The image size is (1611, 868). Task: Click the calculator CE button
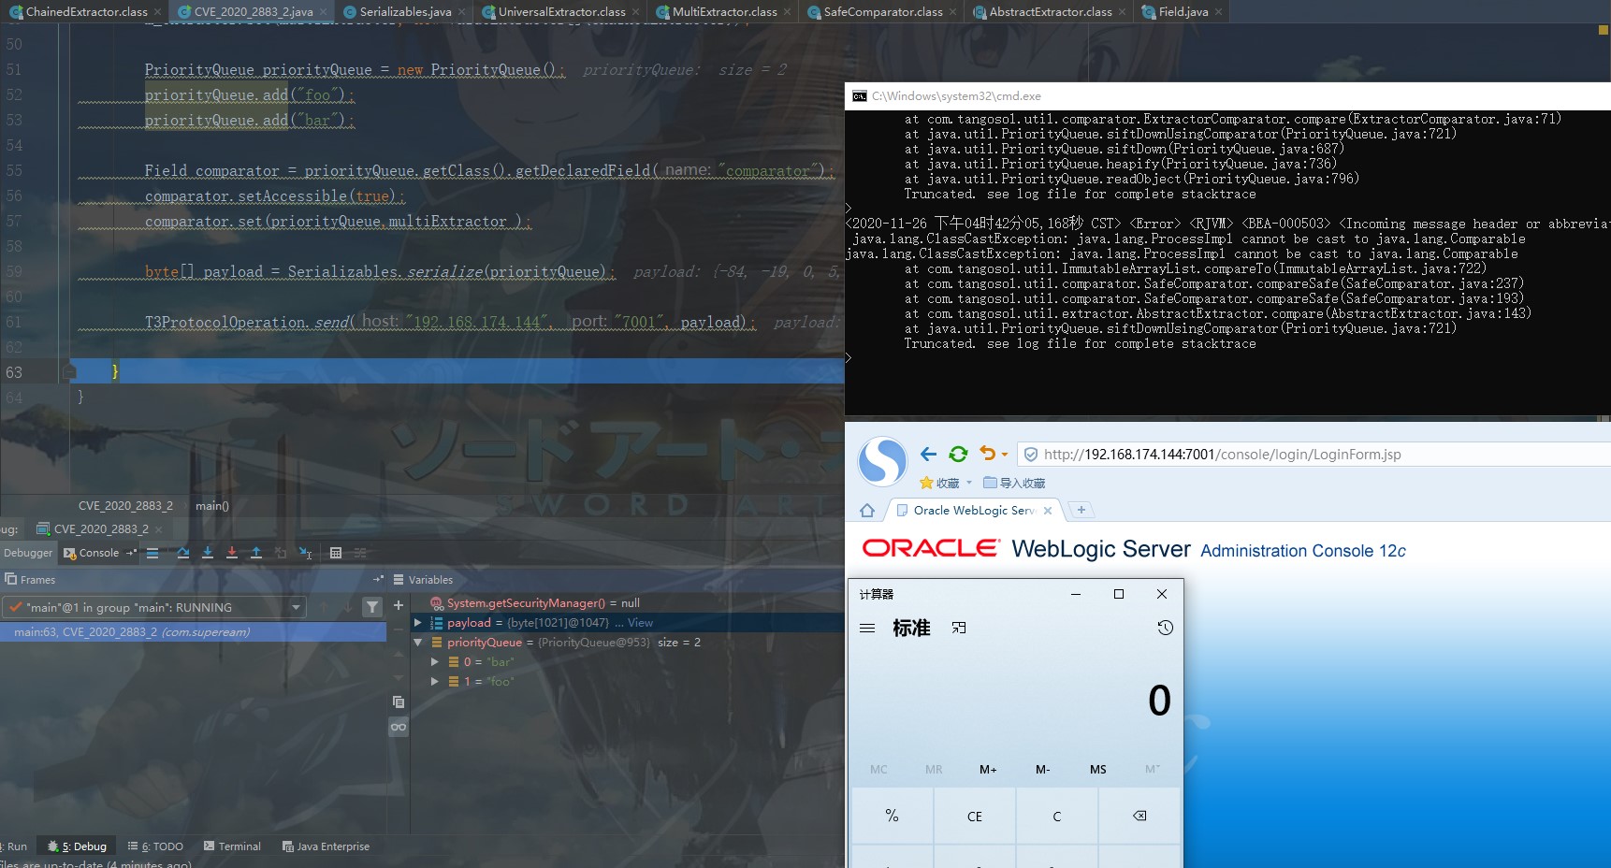(975, 817)
